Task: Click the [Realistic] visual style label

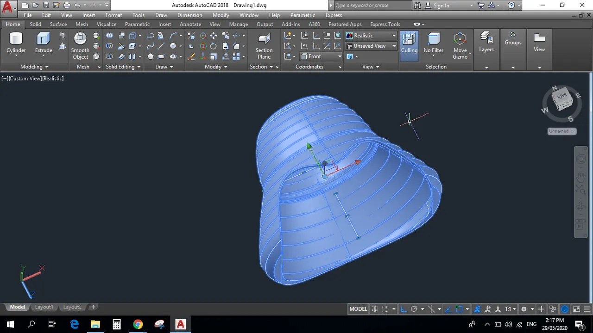Action: tap(53, 79)
